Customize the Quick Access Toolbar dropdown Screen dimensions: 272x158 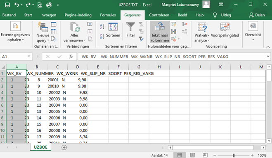58,5
